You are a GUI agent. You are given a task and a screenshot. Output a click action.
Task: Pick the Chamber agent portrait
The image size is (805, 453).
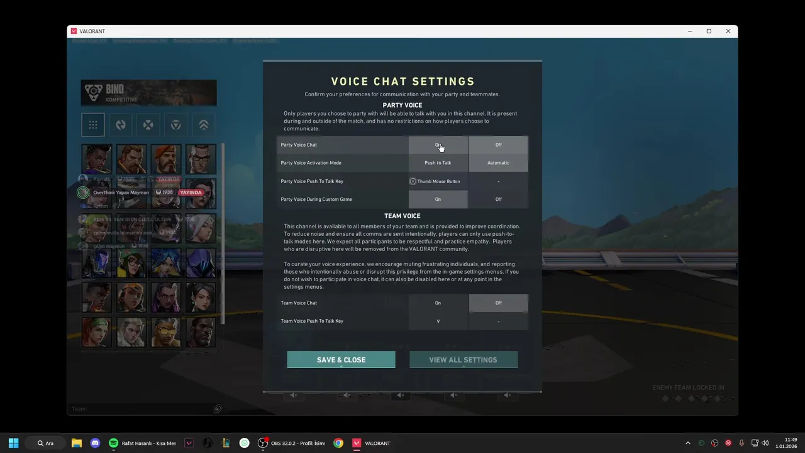[201, 159]
